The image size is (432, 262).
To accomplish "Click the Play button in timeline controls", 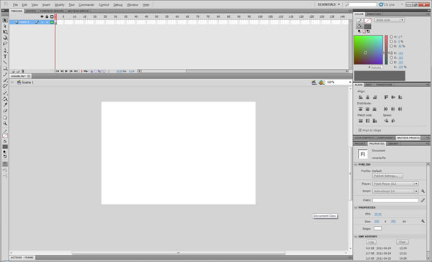I will click(x=66, y=71).
